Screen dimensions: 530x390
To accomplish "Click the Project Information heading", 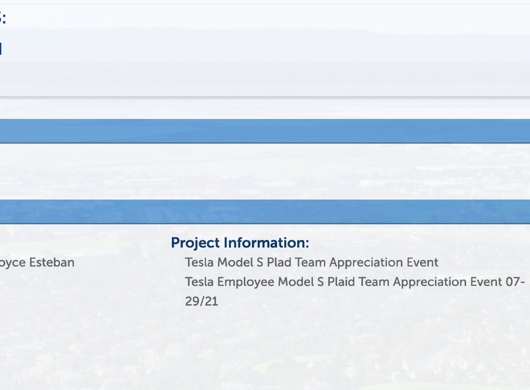I will pyautogui.click(x=240, y=243).
